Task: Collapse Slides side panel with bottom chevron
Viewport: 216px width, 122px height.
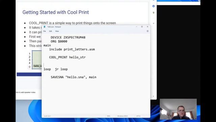Action: [x=153, y=96]
